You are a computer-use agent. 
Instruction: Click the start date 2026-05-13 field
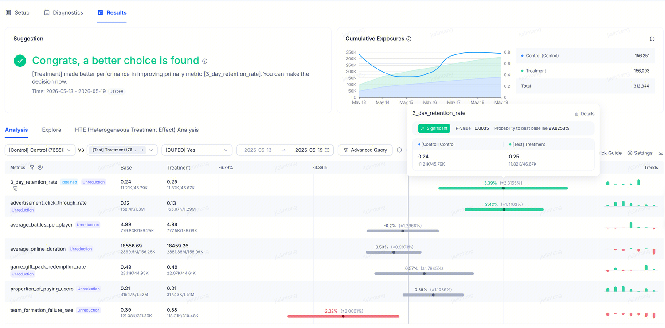[258, 150]
